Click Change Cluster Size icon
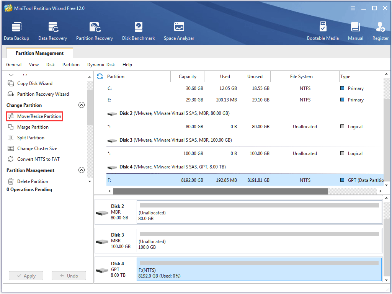The image size is (392, 294). (x=11, y=149)
